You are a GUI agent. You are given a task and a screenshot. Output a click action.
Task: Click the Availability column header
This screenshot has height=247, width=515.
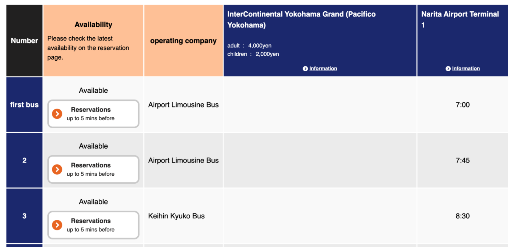(x=93, y=25)
